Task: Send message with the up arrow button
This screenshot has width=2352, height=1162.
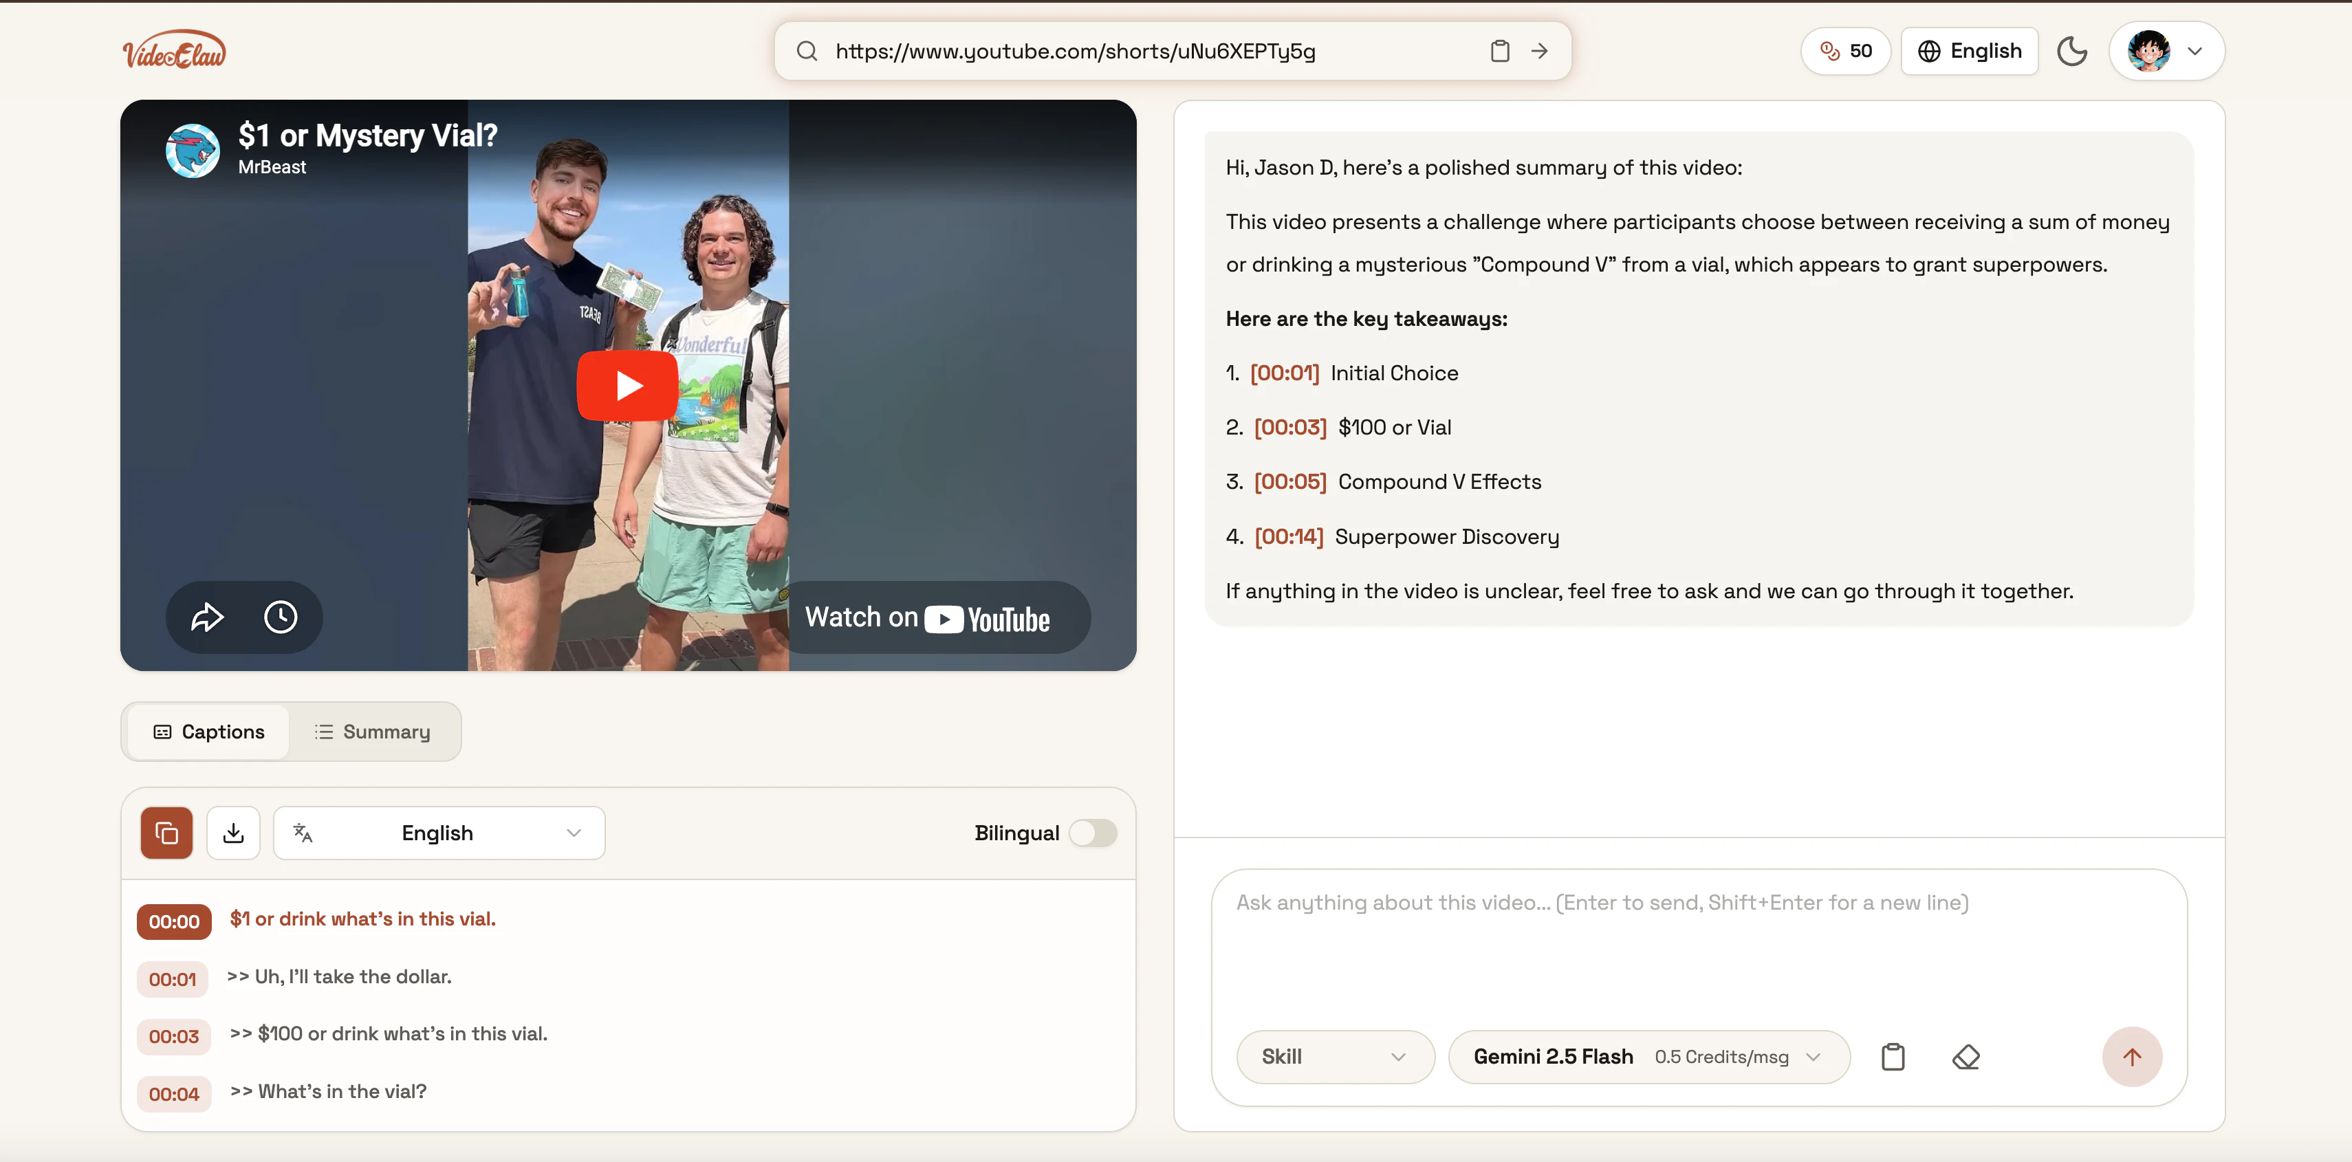Action: pyautogui.click(x=2131, y=1057)
